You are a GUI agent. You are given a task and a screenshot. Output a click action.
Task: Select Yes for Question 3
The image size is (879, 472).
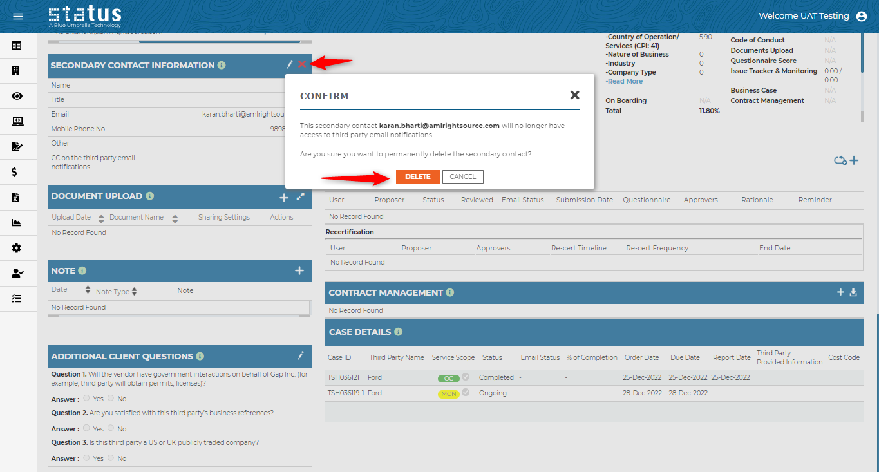pyautogui.click(x=87, y=458)
